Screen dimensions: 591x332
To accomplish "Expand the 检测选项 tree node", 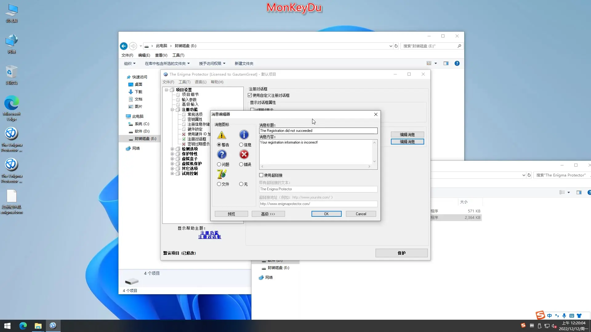I will [x=172, y=149].
